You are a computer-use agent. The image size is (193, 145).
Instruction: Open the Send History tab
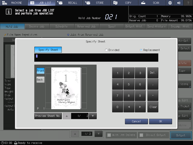coord(157,27)
